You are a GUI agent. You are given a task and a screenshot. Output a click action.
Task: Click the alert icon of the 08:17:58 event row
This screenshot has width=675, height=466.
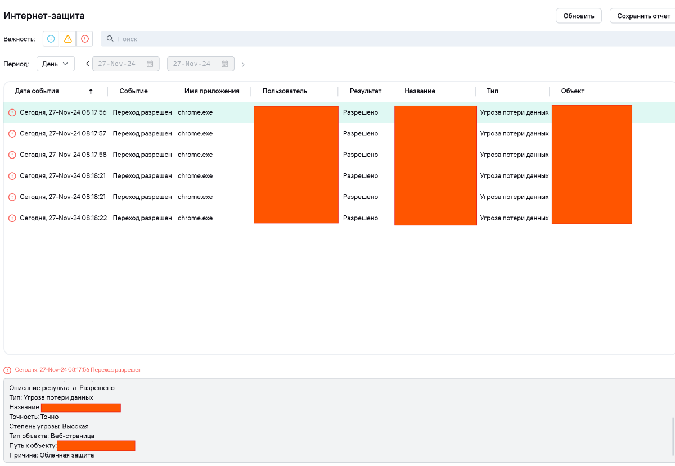pyautogui.click(x=12, y=155)
